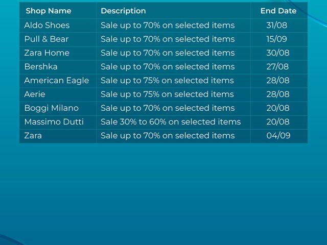This screenshot has height=245, width=327.
Task: Click the 30/08 end date cell
Action: [278, 53]
